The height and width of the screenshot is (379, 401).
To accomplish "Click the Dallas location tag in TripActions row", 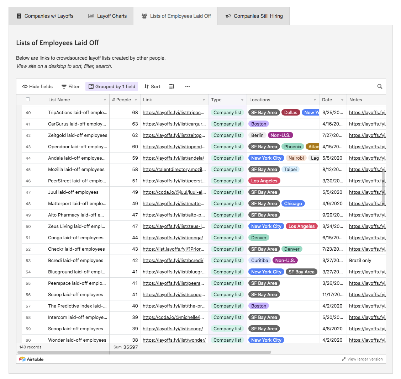I will (291, 112).
